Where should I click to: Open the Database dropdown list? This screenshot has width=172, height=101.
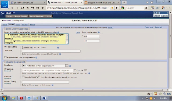click(x=67, y=66)
